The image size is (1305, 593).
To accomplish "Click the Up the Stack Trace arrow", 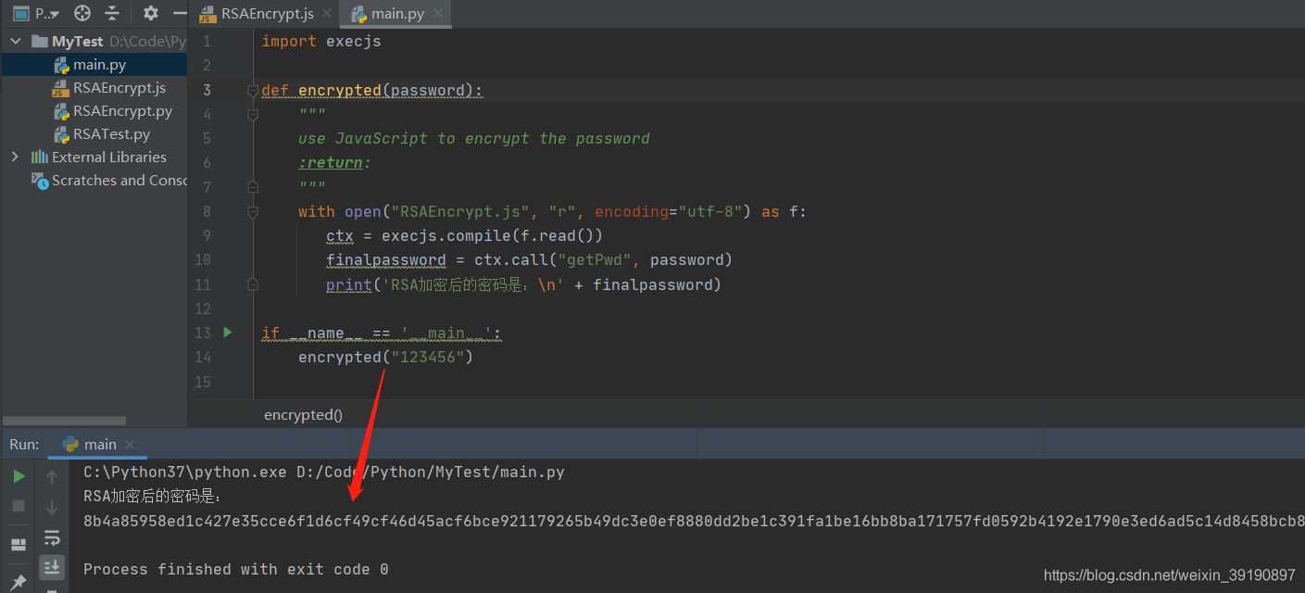I will tap(52, 477).
